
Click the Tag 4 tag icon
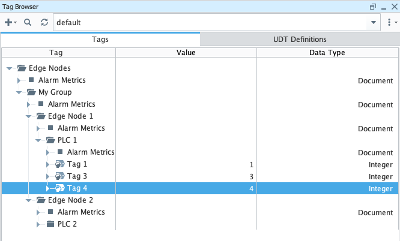(59, 188)
